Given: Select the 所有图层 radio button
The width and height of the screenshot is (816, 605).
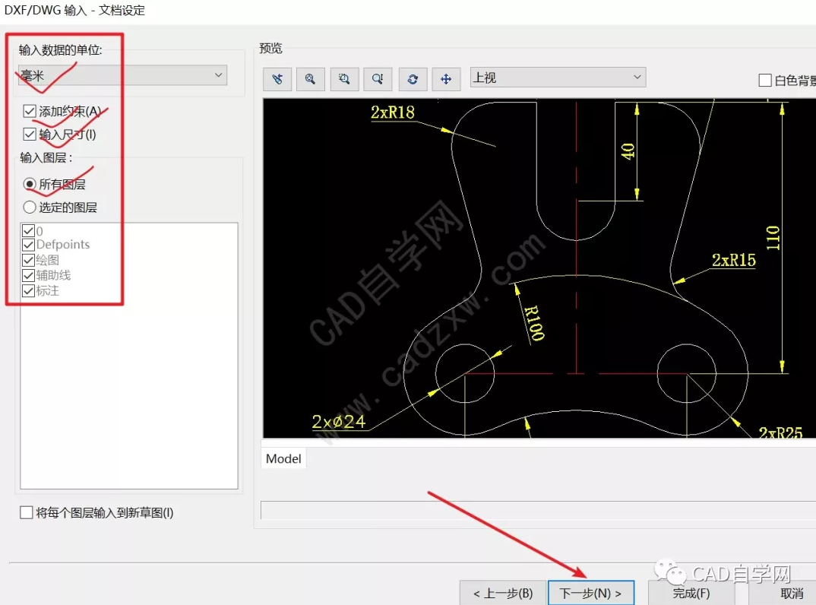Looking at the screenshot, I should click(30, 184).
